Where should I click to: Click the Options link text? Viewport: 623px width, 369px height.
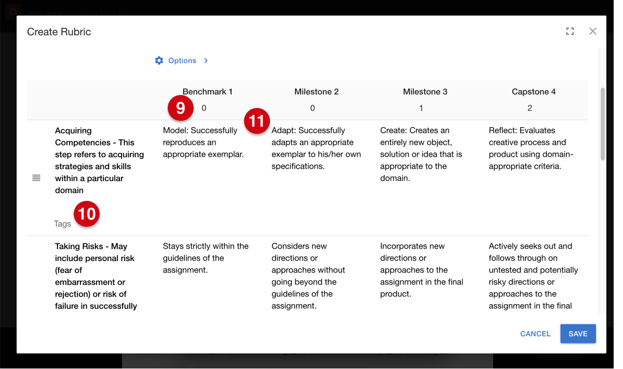tap(182, 61)
